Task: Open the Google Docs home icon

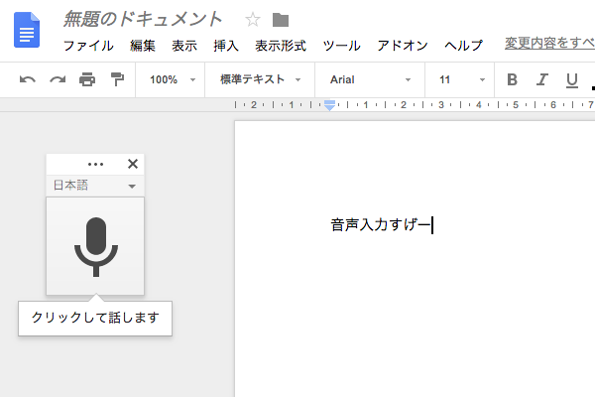Action: [27, 30]
